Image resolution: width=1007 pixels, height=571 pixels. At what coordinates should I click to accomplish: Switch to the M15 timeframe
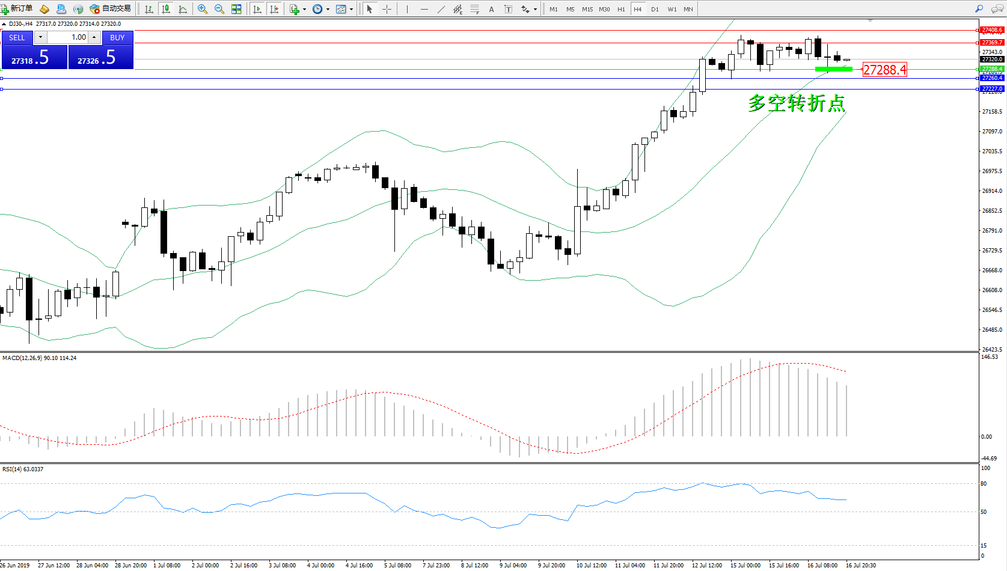pyautogui.click(x=587, y=9)
